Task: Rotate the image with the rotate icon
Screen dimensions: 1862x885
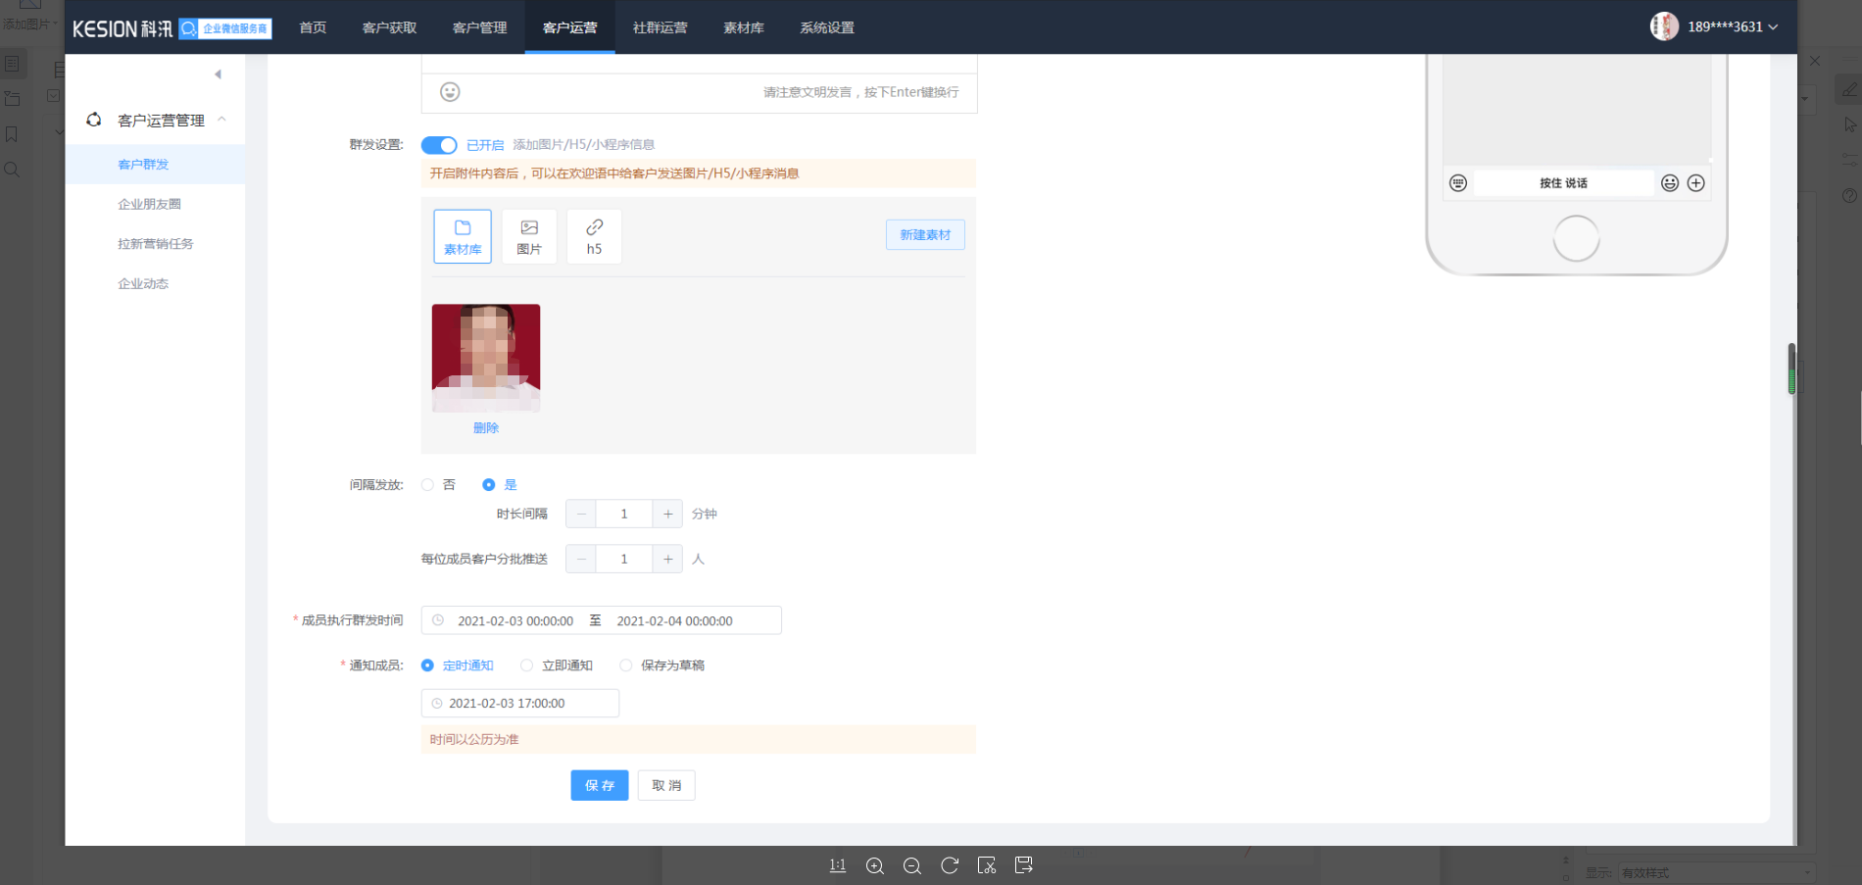Action: click(950, 865)
